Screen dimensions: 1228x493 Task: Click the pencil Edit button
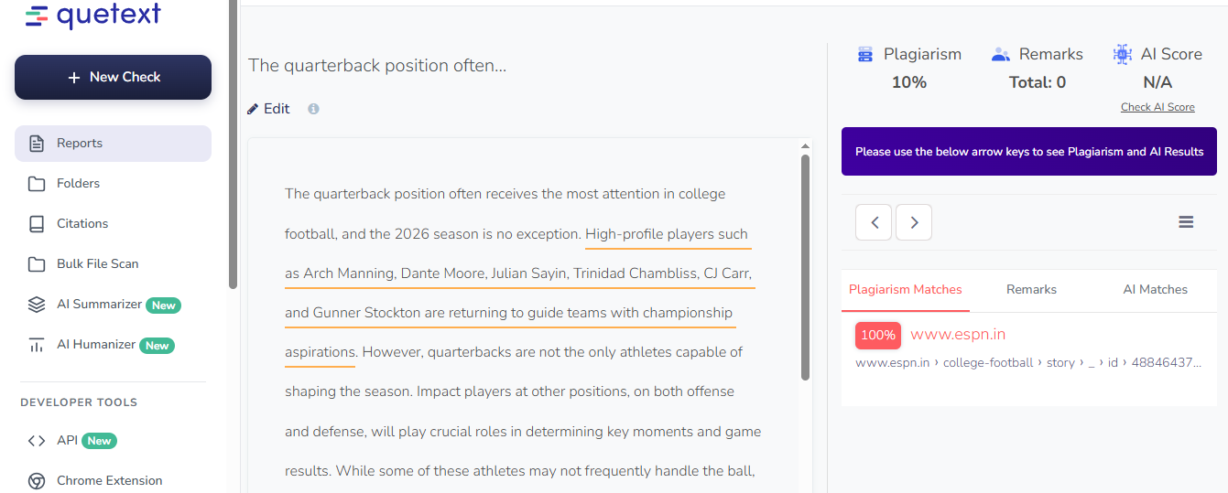[268, 109]
